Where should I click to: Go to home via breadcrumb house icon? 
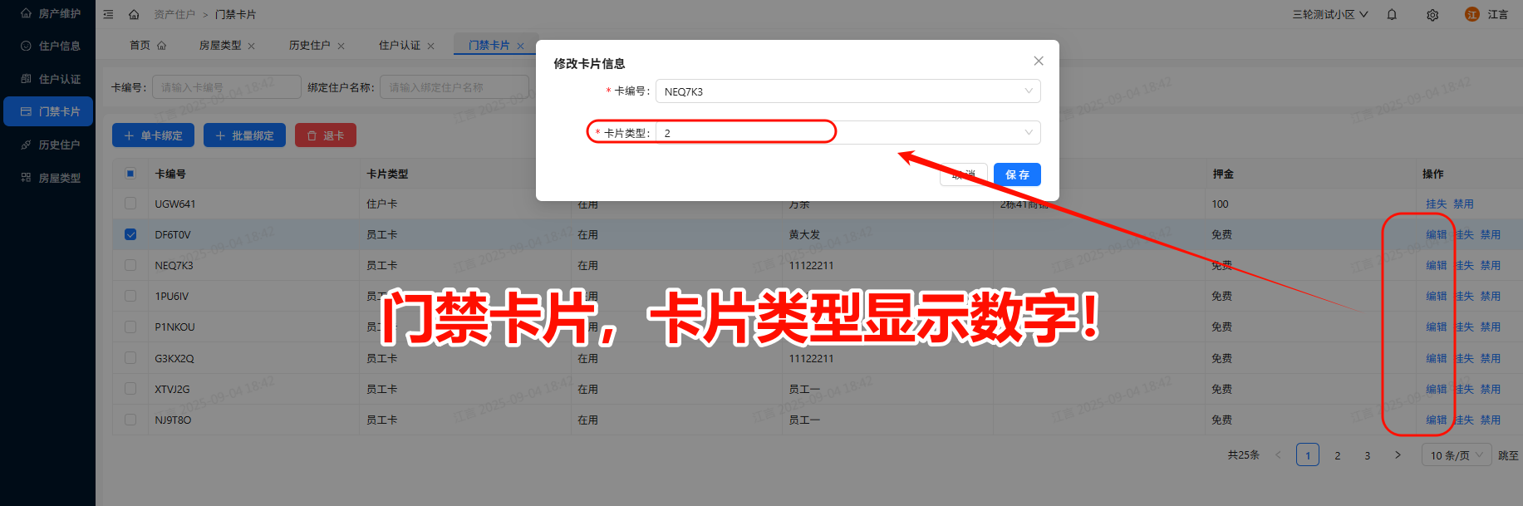click(x=134, y=14)
